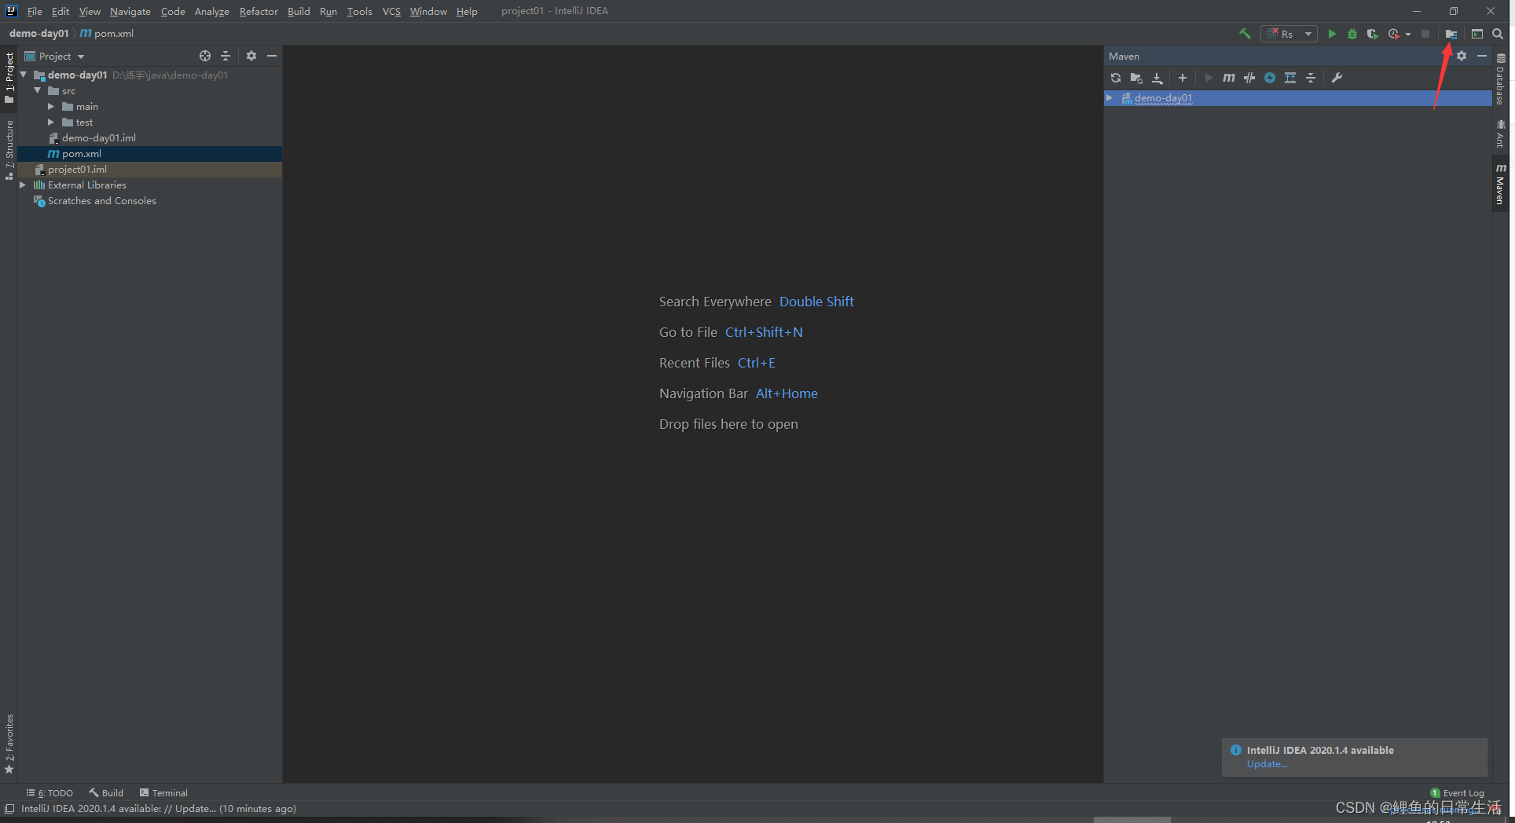Toggle the Maven side tab

pyautogui.click(x=1501, y=184)
